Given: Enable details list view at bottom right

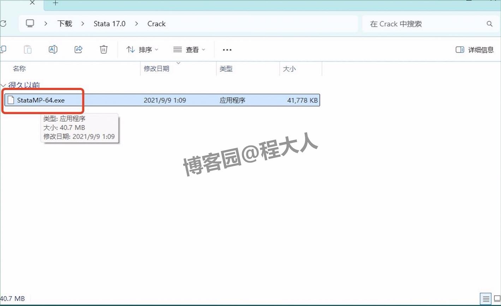Looking at the screenshot, I should [x=485, y=298].
